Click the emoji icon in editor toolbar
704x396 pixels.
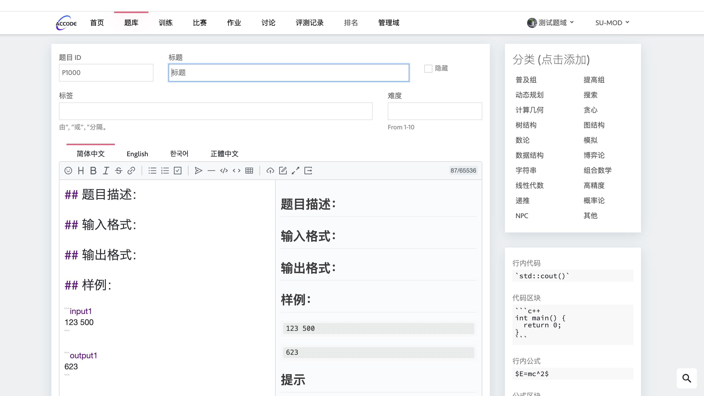(68, 171)
